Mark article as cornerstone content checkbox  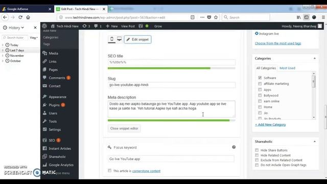tap(109, 171)
